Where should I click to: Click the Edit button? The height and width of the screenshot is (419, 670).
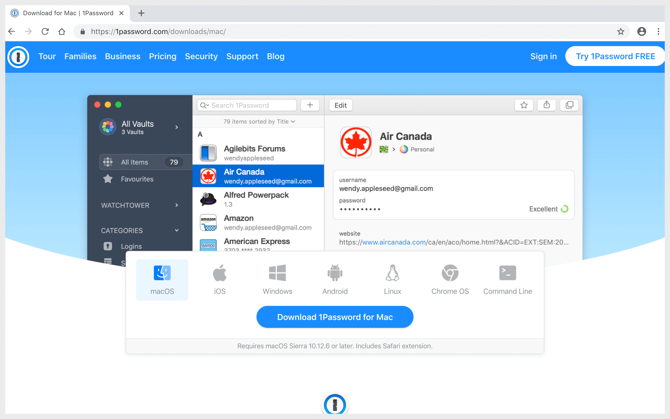[x=340, y=105]
